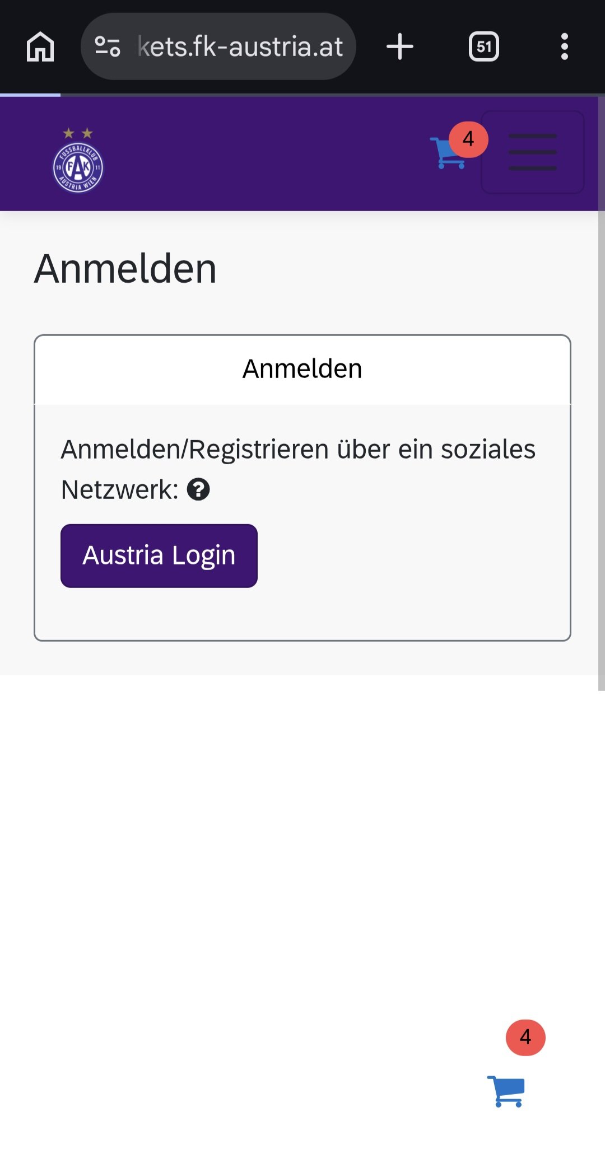Click the floating red badge showing 4
The width and height of the screenshot is (605, 1154).
pyautogui.click(x=525, y=1038)
